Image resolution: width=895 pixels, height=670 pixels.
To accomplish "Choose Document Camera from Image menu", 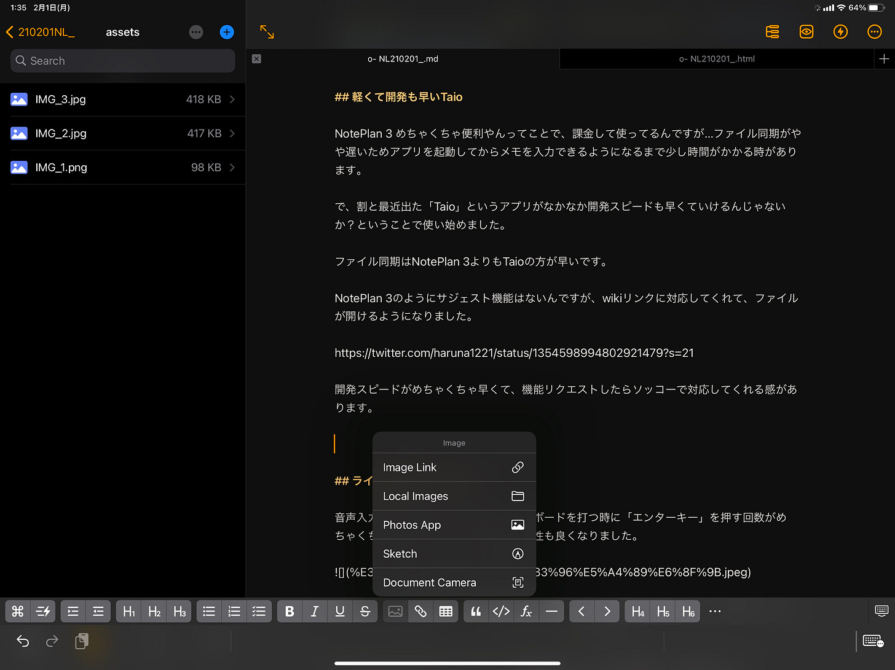I will pos(454,583).
